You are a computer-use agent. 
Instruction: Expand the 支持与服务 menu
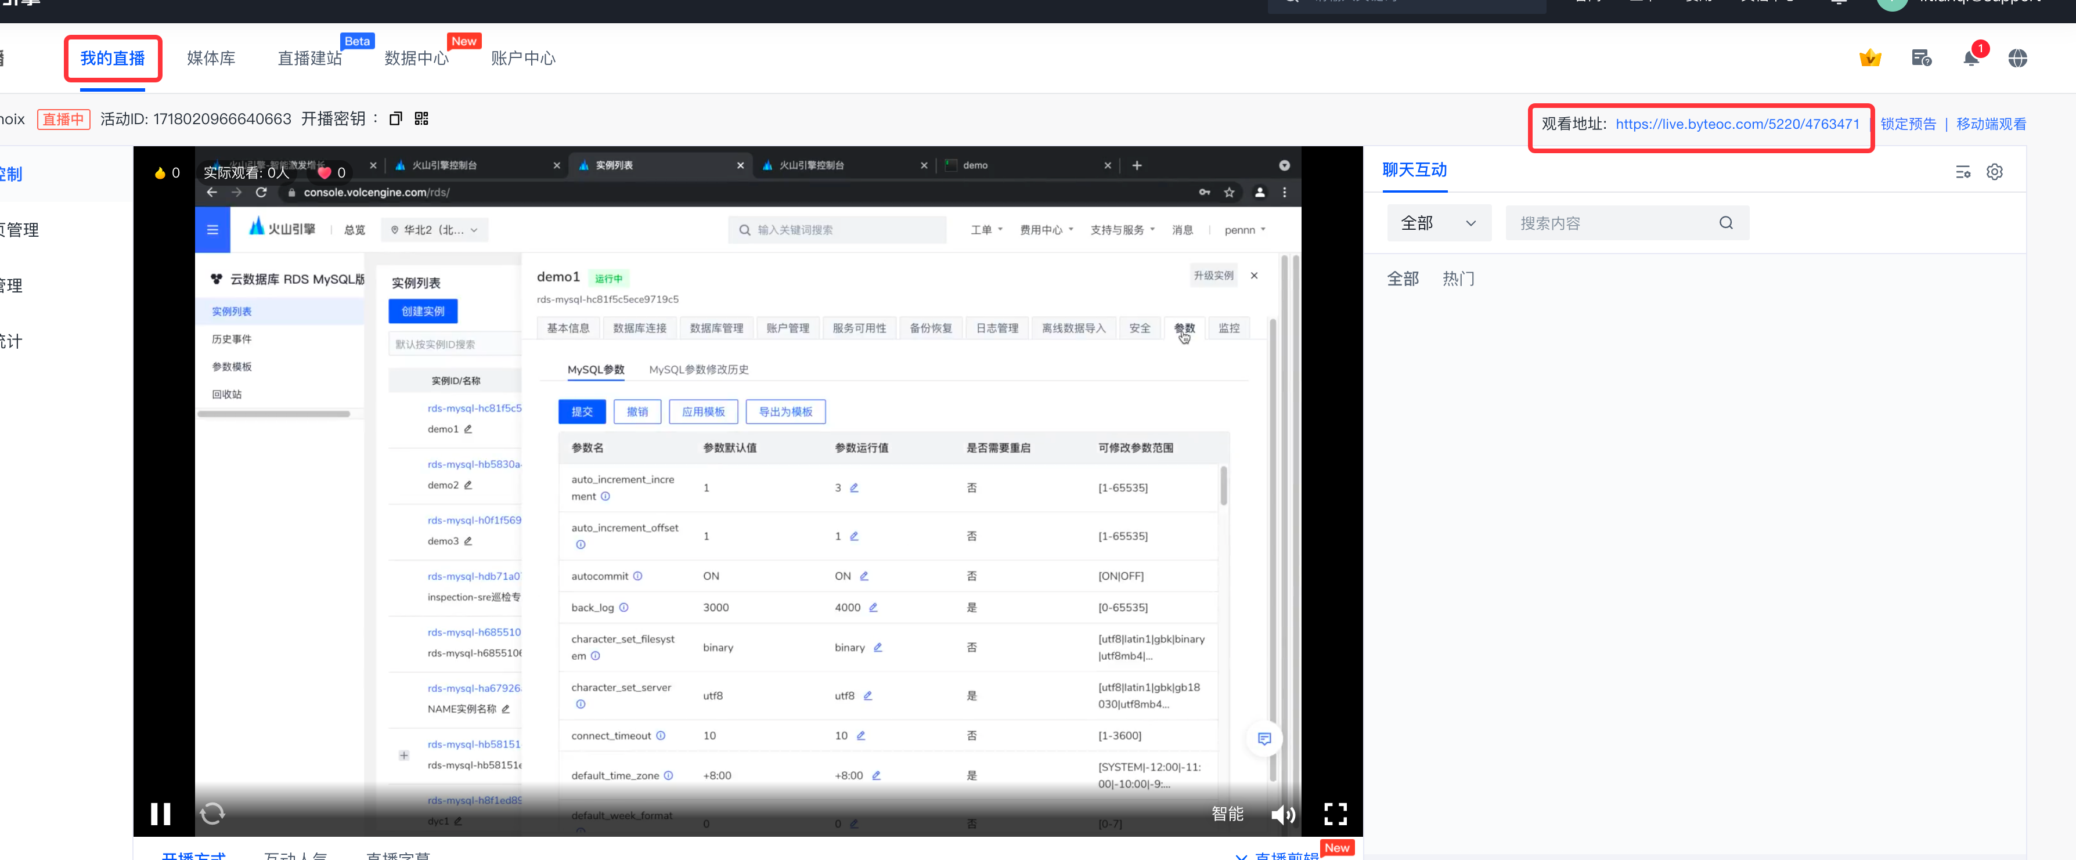[x=1122, y=230]
